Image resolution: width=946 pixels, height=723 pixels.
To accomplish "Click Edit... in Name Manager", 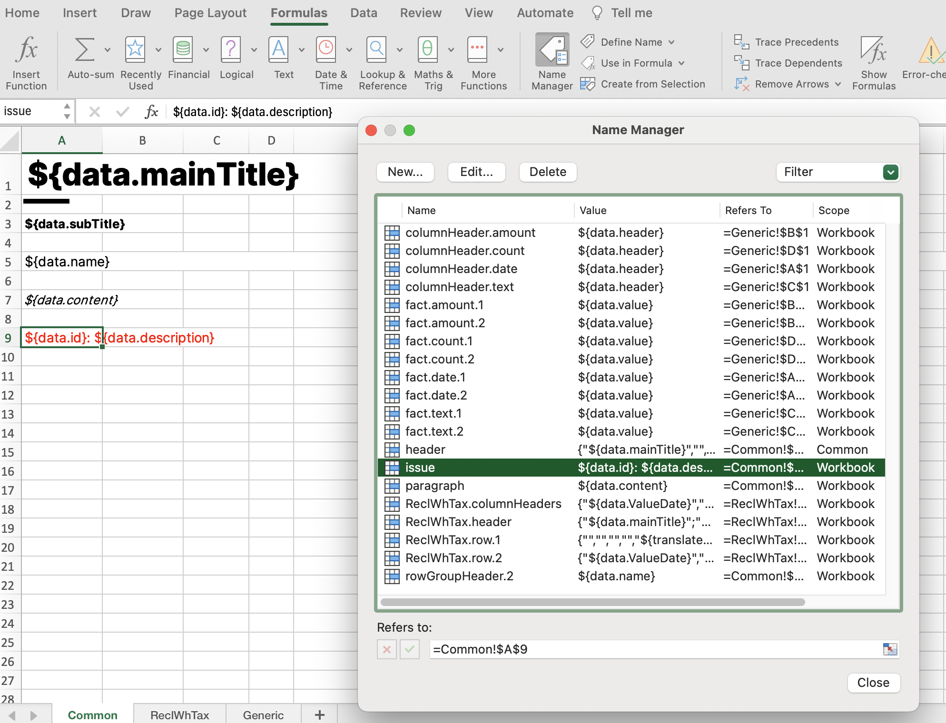I will (x=476, y=172).
